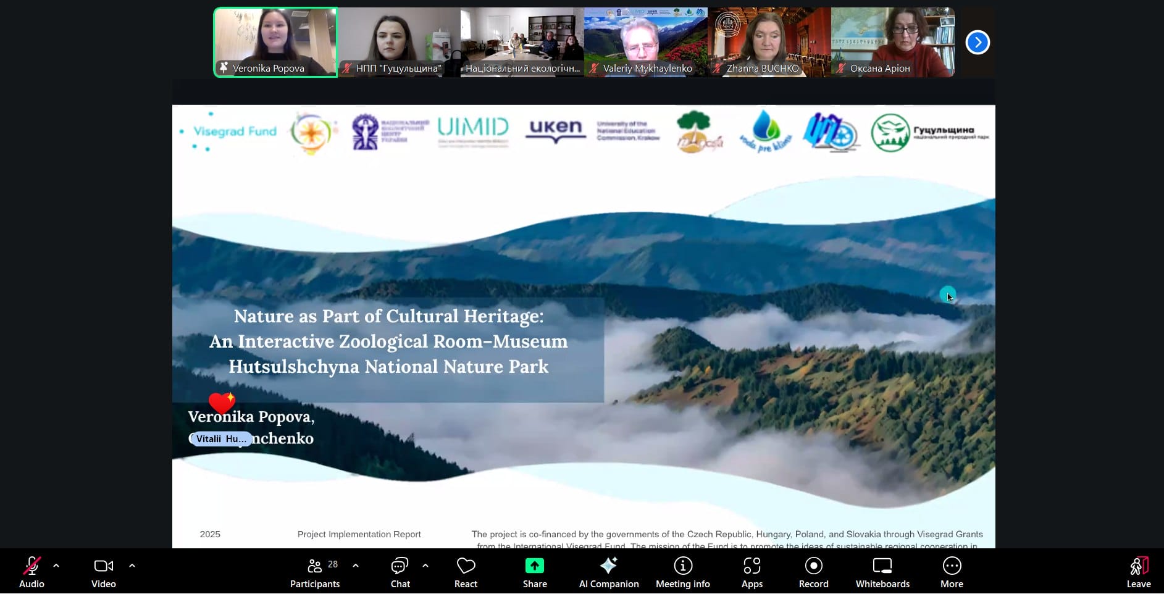Expand the Participants options caret
Image resolution: width=1164 pixels, height=594 pixels.
(x=356, y=566)
